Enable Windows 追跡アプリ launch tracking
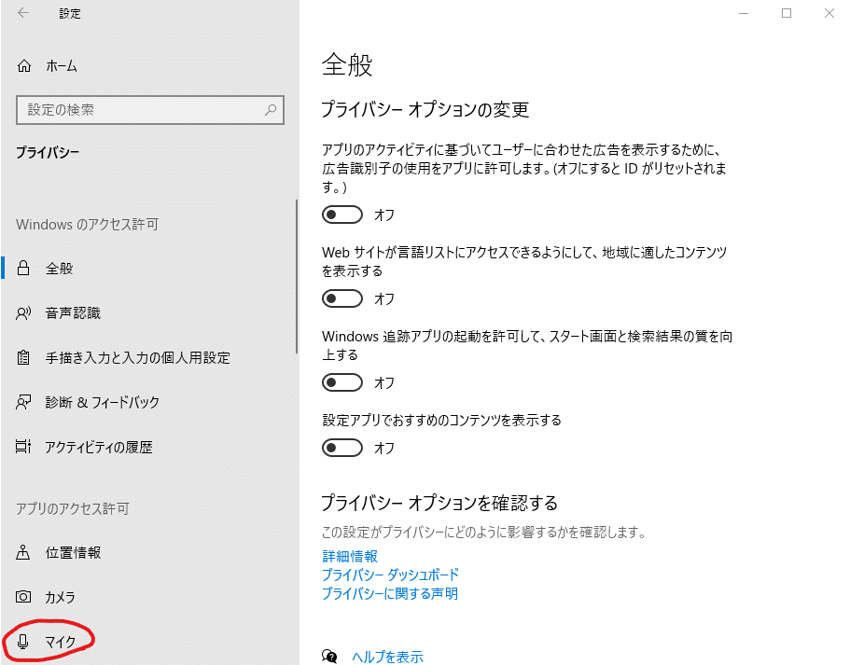Image resolution: width=850 pixels, height=665 pixels. tap(341, 382)
